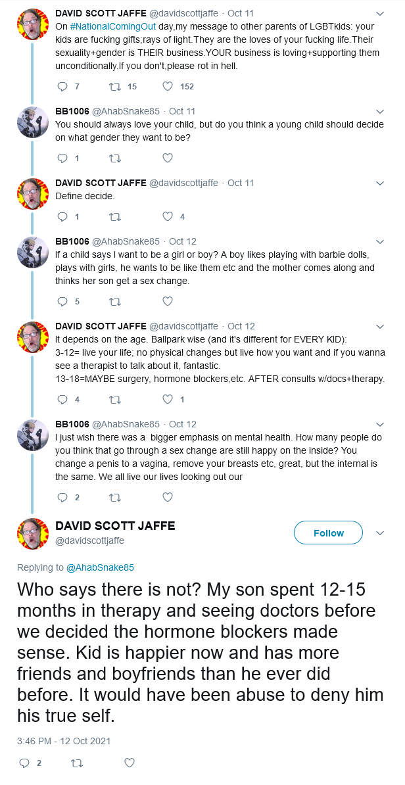Reply to the first tweet with 7 replies
Viewport: 405px width, 785px height.
[62, 87]
